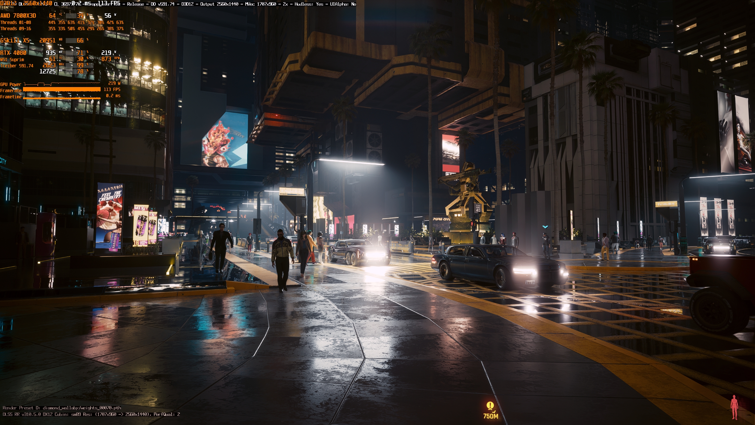Click the Treiber 591.74 driver label
Viewport: 755px width, 425px height.
tap(17, 66)
